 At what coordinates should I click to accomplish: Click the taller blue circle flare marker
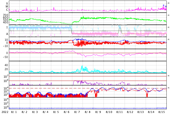pyautogui.click(x=163, y=5)
